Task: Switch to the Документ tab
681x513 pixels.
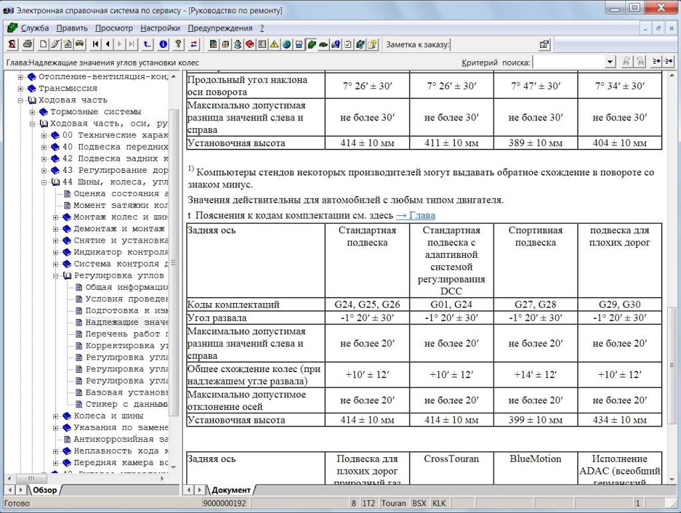Action: tap(231, 490)
